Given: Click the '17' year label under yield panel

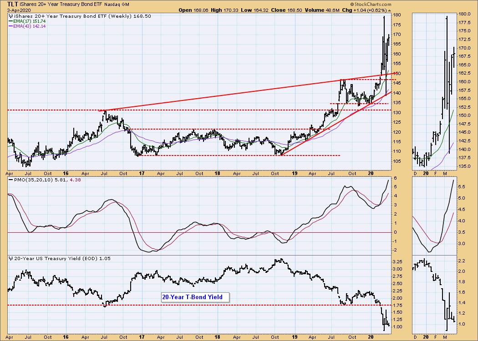Looking at the screenshot, I should coord(142,337).
